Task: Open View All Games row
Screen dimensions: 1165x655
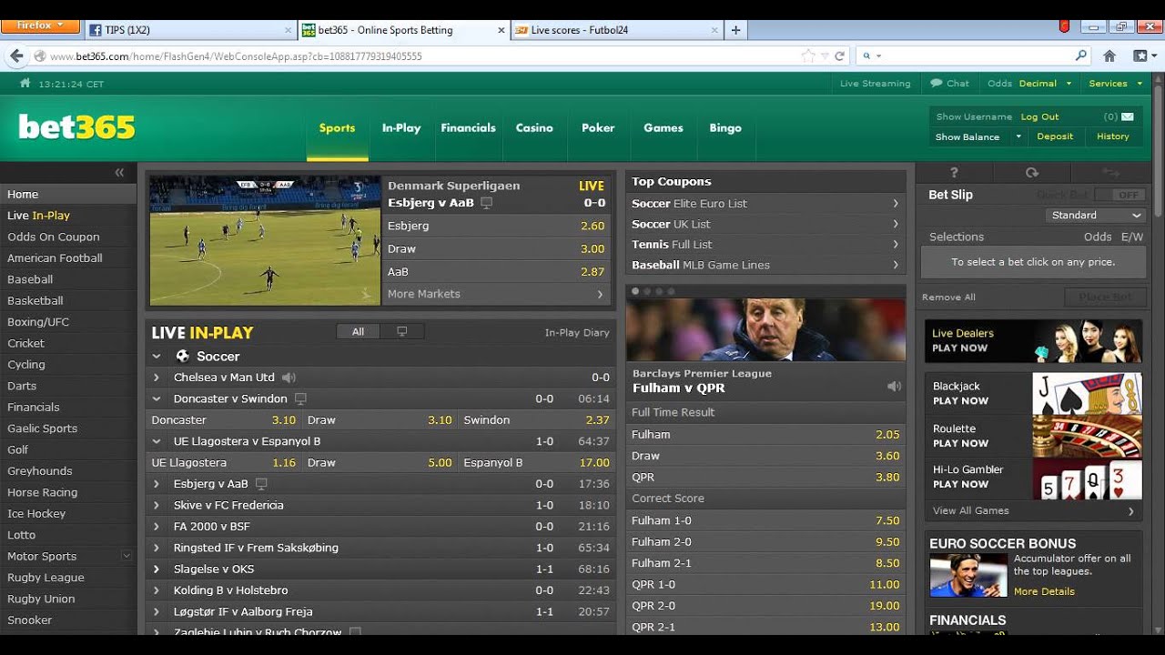Action: [x=1034, y=510]
